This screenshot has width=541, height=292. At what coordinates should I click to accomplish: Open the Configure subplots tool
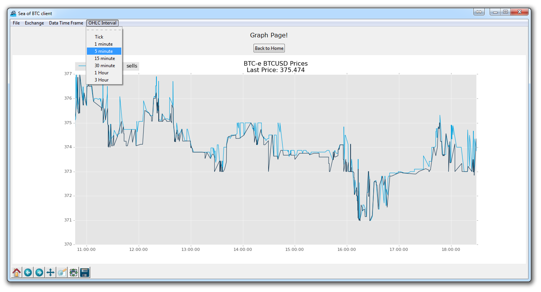tap(73, 272)
